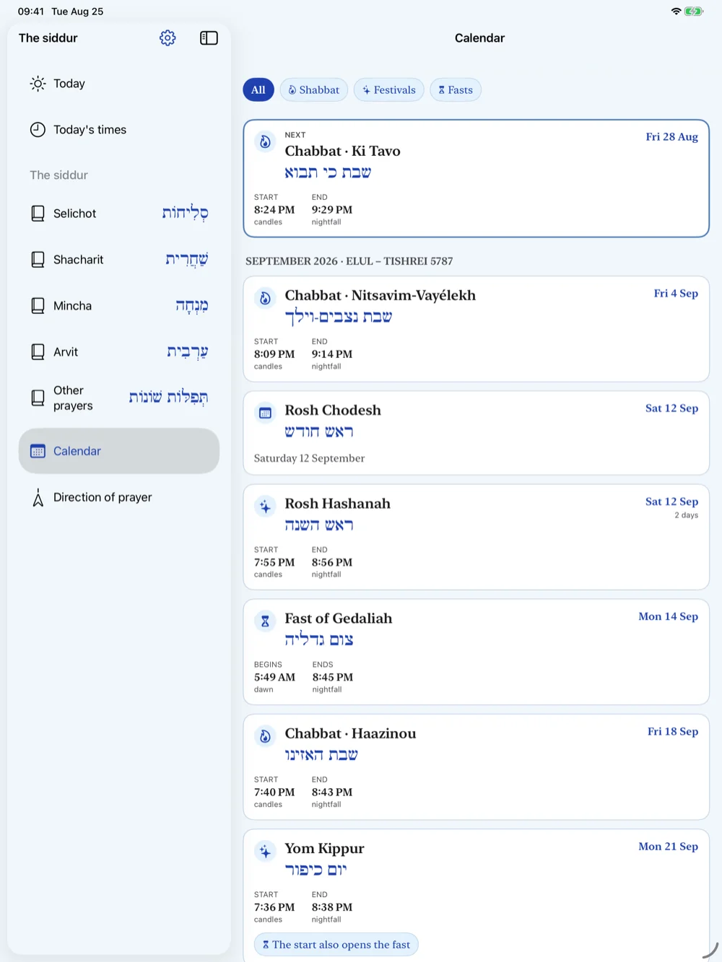The image size is (722, 962).
Task: Filter calendar by Festivals
Action: click(x=389, y=90)
